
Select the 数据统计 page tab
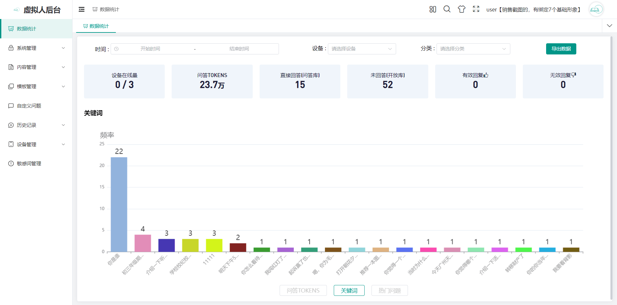pyautogui.click(x=96, y=26)
